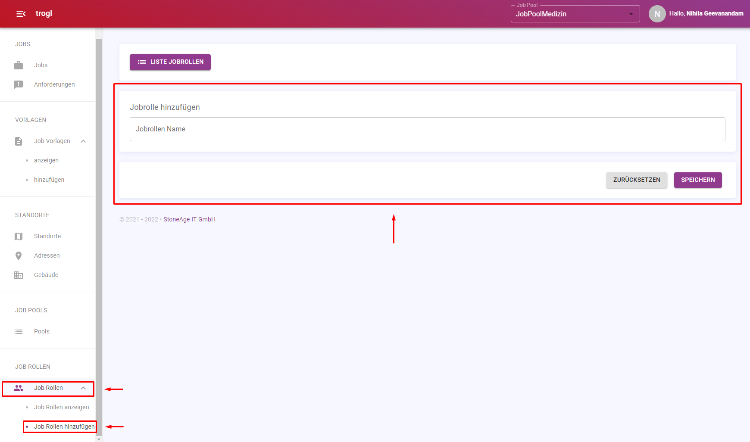Viewport: 750px width, 442px height.
Task: Click the JOB ROLLEN section heading
Action: pos(33,367)
